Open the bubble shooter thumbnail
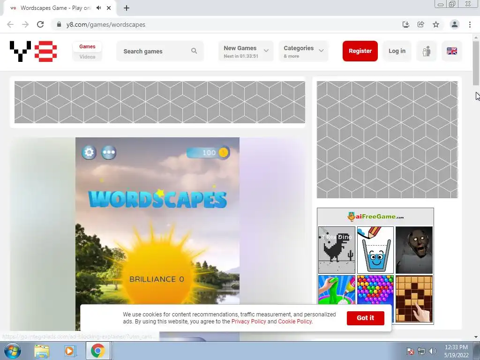480x360 pixels. [x=375, y=290]
